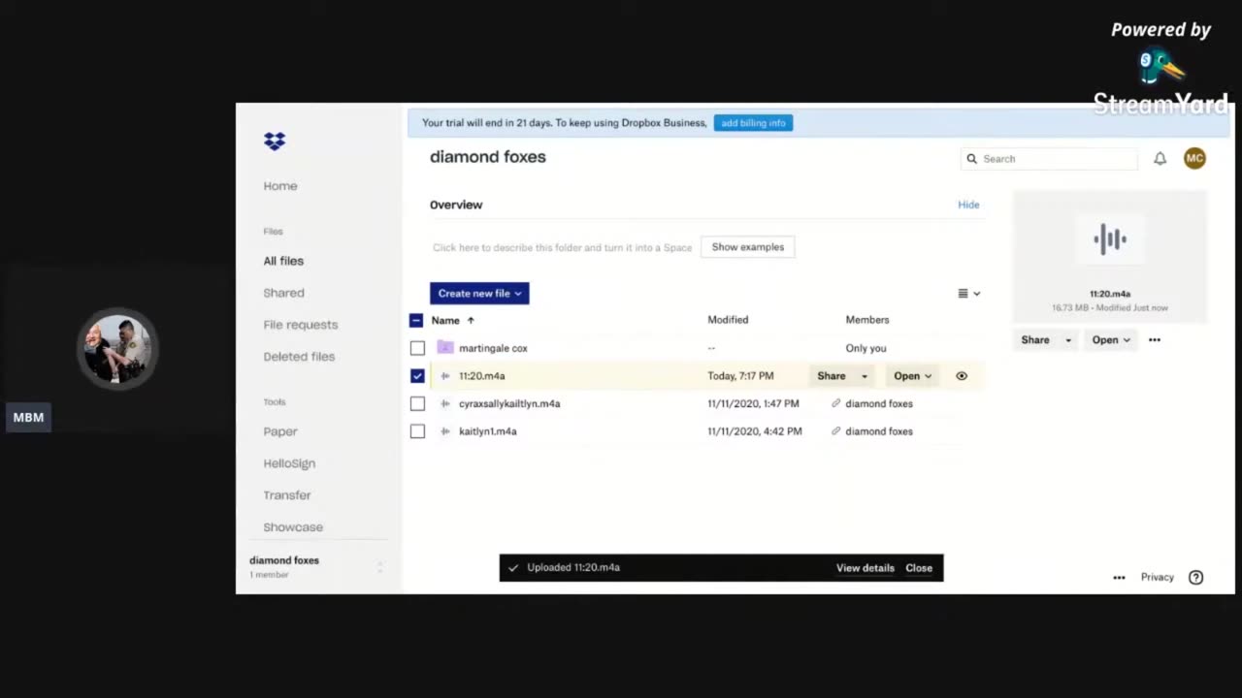This screenshot has height=698, width=1242.
Task: Open the cyraxsallykaitlyn.m4a file name
Action: coord(509,403)
